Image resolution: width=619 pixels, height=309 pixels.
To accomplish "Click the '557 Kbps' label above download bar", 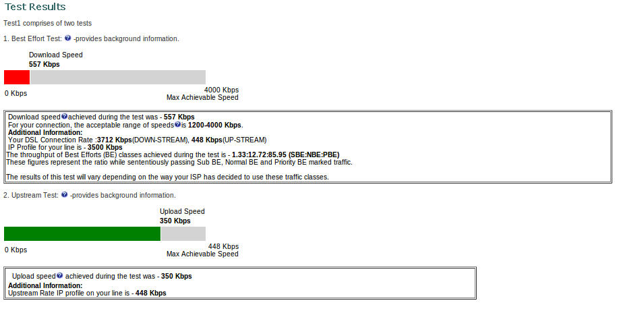I will [x=45, y=64].
